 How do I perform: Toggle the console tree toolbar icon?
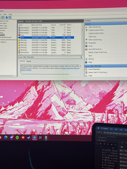tap(3, 17)
